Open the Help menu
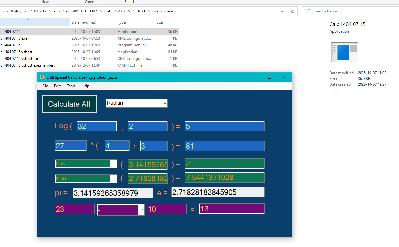The image size is (399, 247). click(85, 86)
